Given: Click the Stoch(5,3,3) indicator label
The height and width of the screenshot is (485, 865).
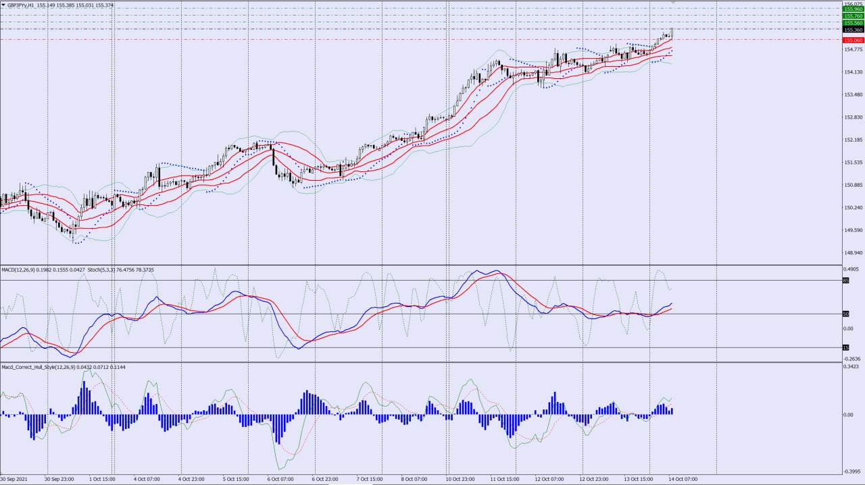Looking at the screenshot, I should point(101,270).
